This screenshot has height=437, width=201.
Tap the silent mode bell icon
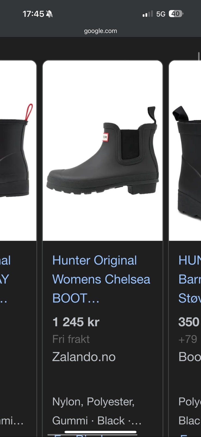[x=49, y=14]
